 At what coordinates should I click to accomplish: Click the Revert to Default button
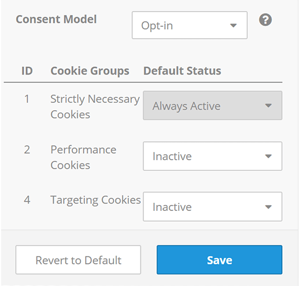pyautogui.click(x=78, y=260)
